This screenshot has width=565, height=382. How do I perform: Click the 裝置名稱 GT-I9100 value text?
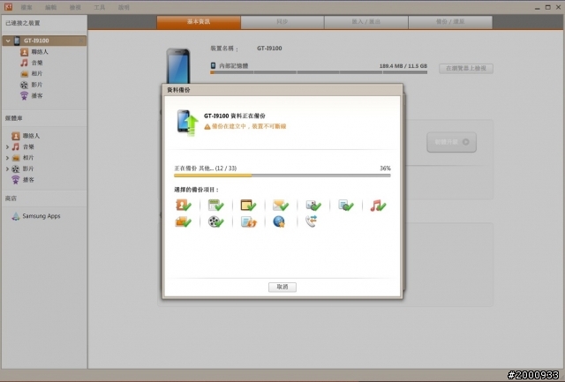(x=269, y=49)
